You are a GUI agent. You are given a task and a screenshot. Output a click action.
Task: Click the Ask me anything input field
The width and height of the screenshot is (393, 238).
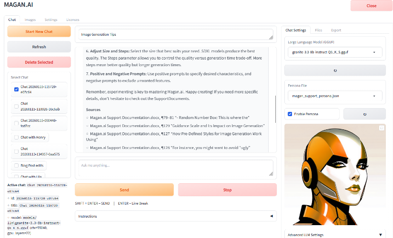point(176,168)
